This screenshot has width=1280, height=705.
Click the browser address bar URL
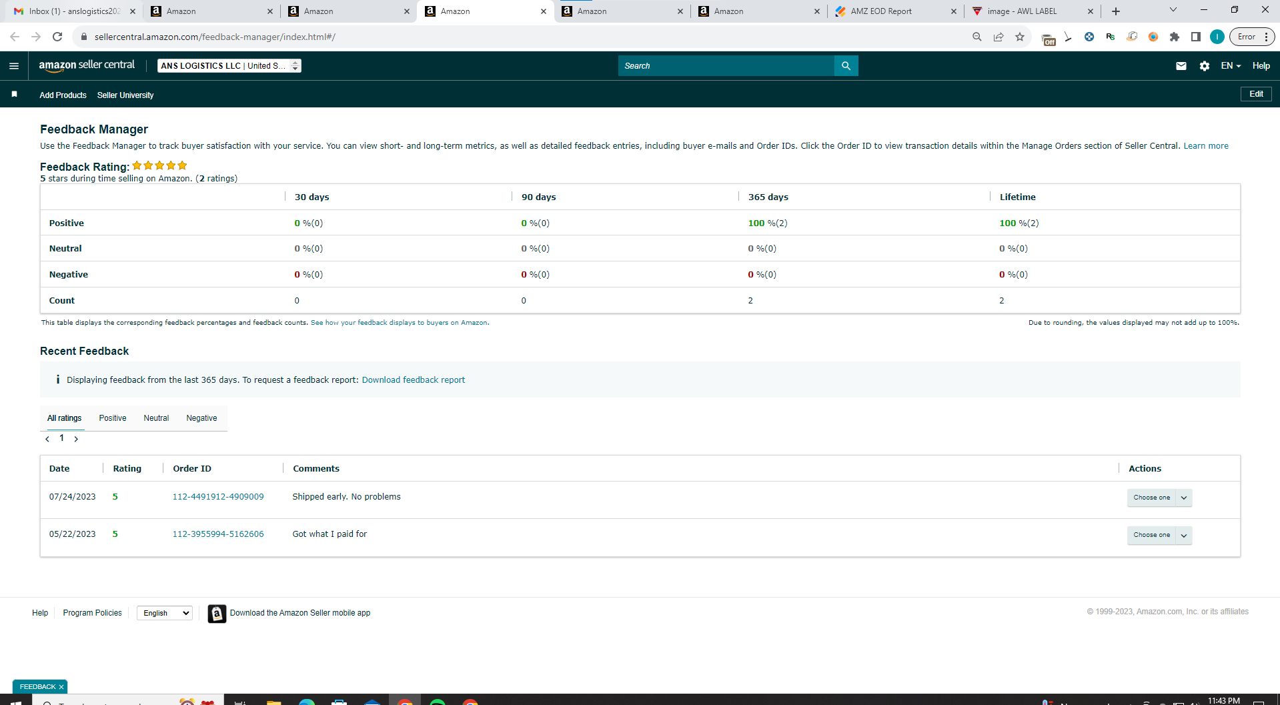215,37
